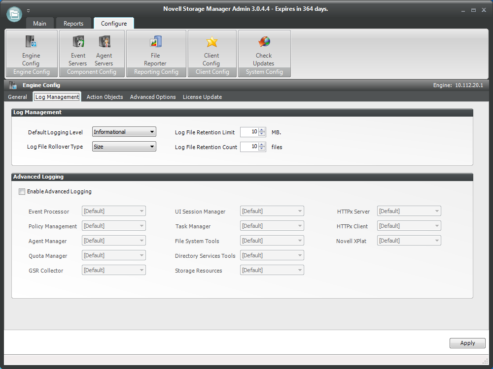Click Advanced Logging section header
493x369 pixels.
tap(242, 177)
